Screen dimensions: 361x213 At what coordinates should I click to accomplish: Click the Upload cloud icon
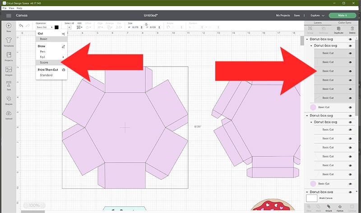point(9,113)
